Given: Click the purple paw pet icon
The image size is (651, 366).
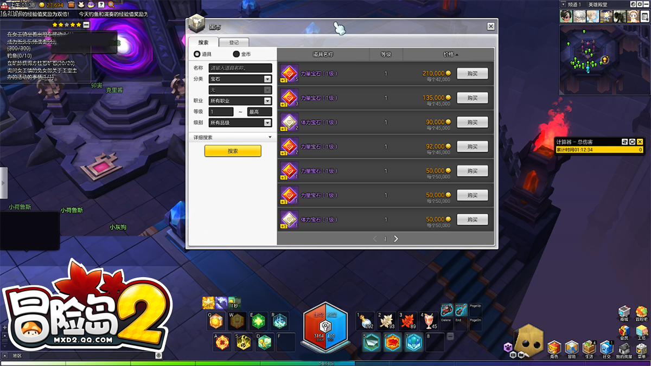Looking at the screenshot, I should coord(508,348).
